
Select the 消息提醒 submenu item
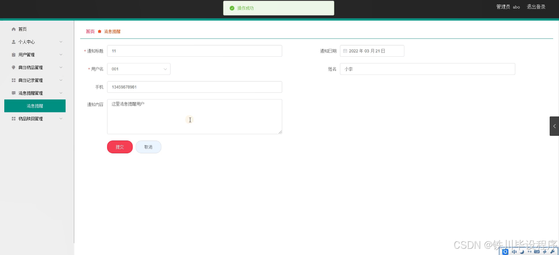(35, 106)
